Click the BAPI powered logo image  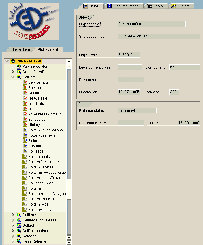coord(34,21)
